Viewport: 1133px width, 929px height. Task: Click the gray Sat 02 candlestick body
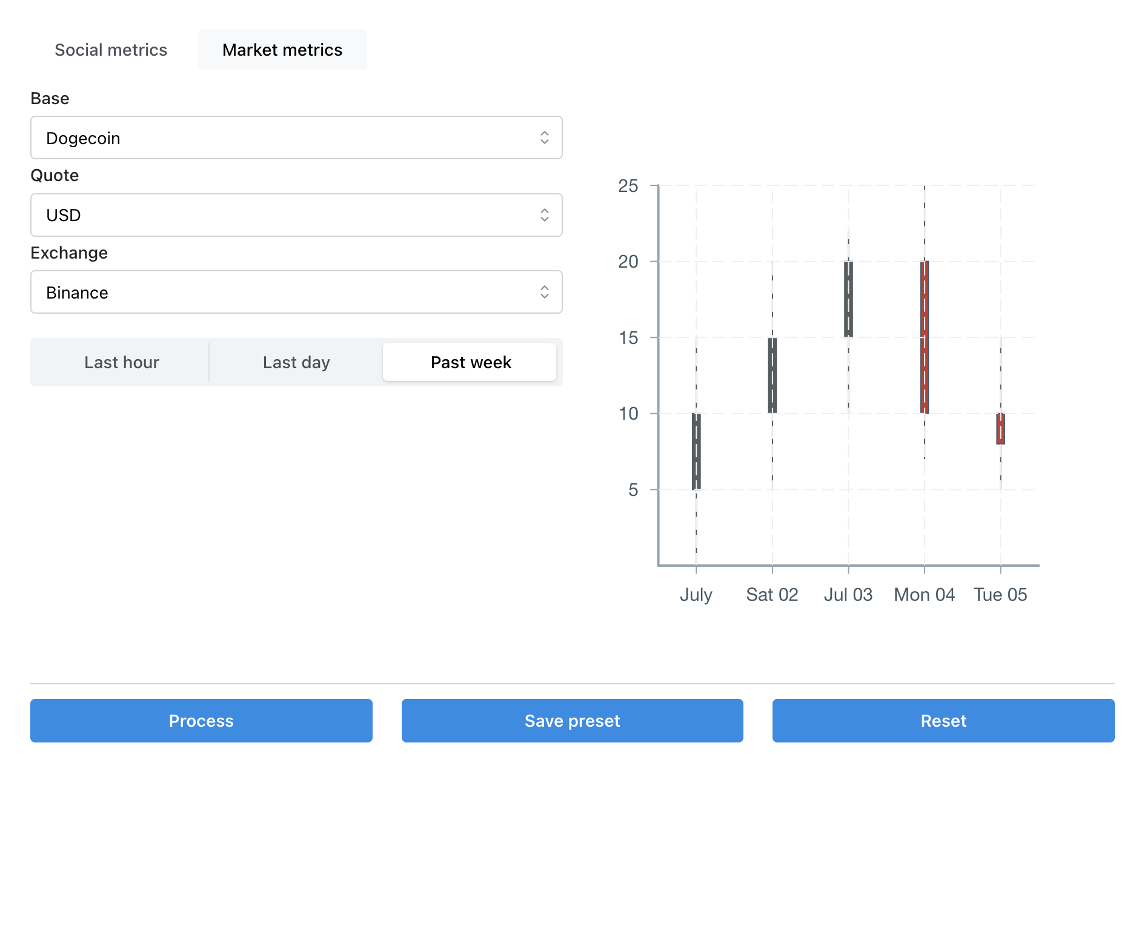coord(772,375)
